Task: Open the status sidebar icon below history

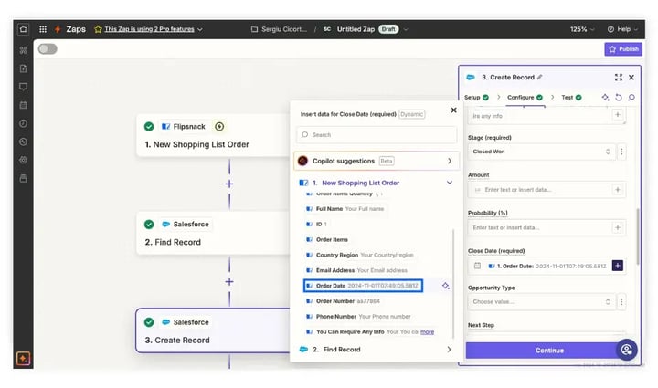Action: (23, 142)
